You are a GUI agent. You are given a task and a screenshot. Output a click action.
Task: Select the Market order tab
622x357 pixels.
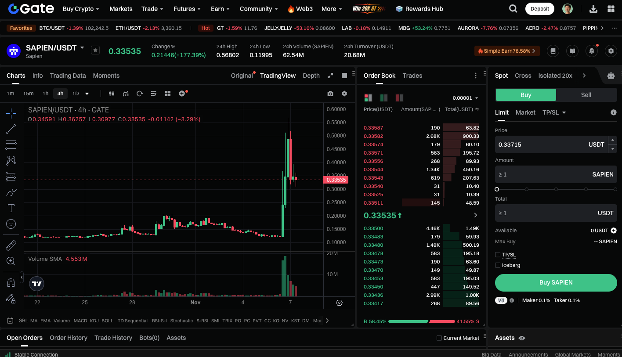[525, 112]
